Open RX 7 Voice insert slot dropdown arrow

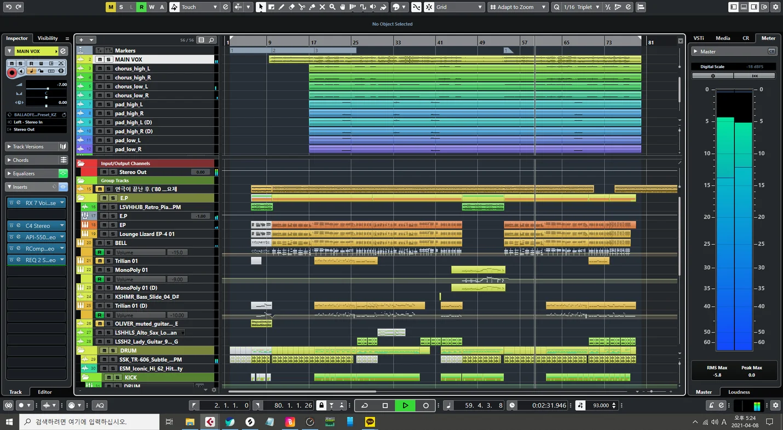[62, 203]
